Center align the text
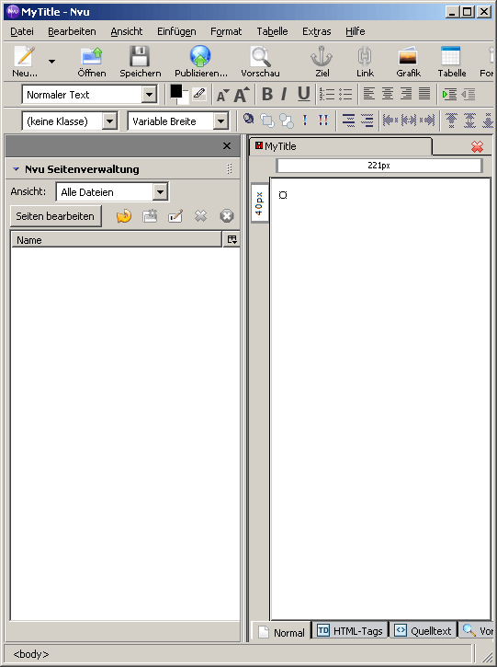497x667 pixels. tap(388, 94)
